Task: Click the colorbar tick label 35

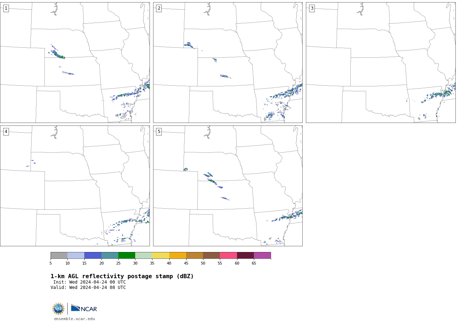Action: 152,263
